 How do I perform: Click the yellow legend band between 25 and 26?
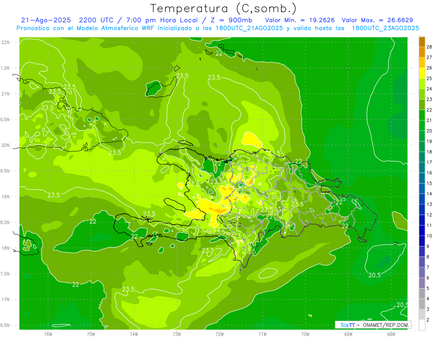[422, 73]
